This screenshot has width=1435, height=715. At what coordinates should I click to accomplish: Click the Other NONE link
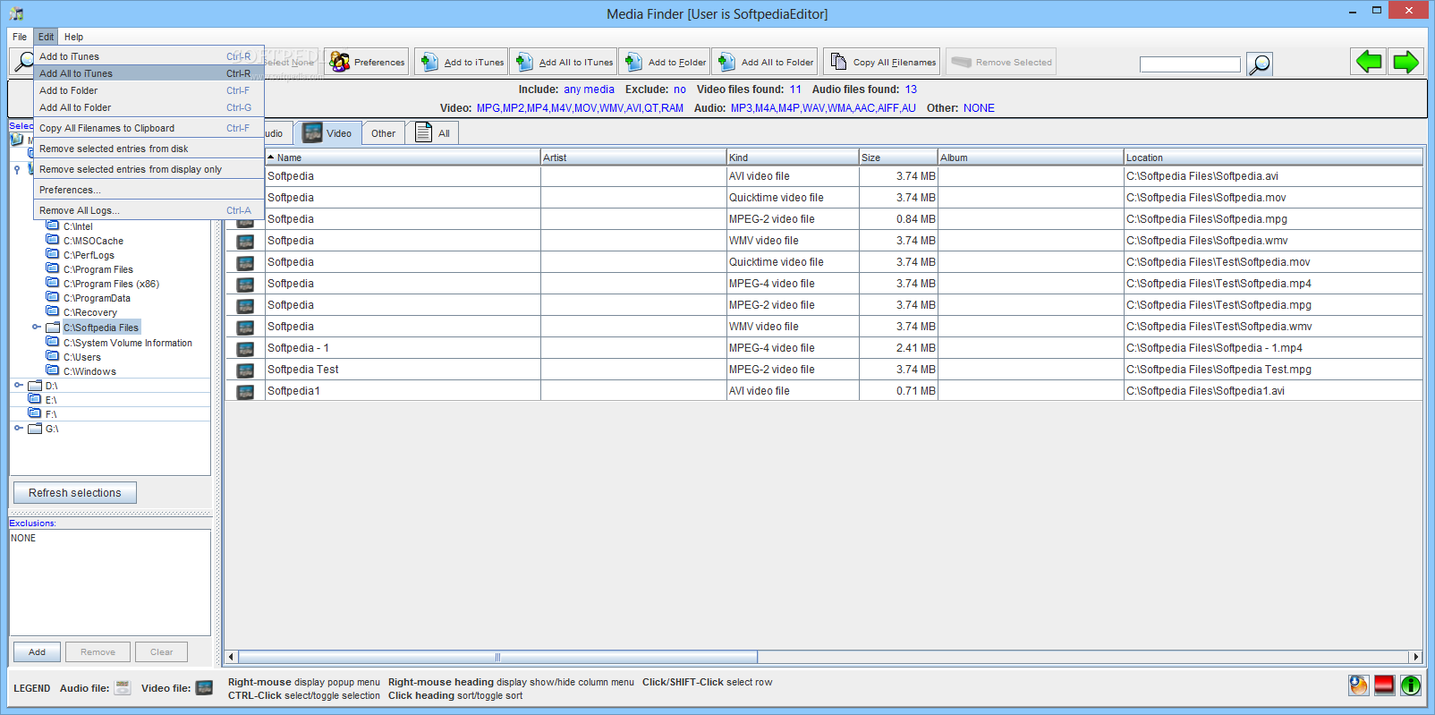(979, 108)
